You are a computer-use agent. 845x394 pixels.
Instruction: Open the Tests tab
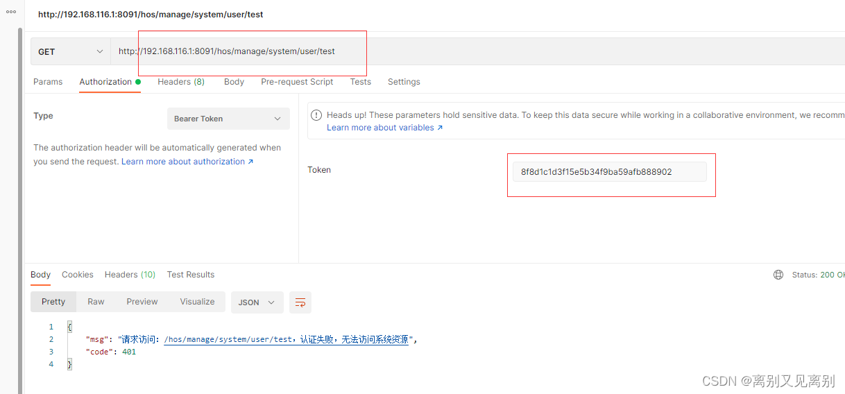click(x=360, y=82)
